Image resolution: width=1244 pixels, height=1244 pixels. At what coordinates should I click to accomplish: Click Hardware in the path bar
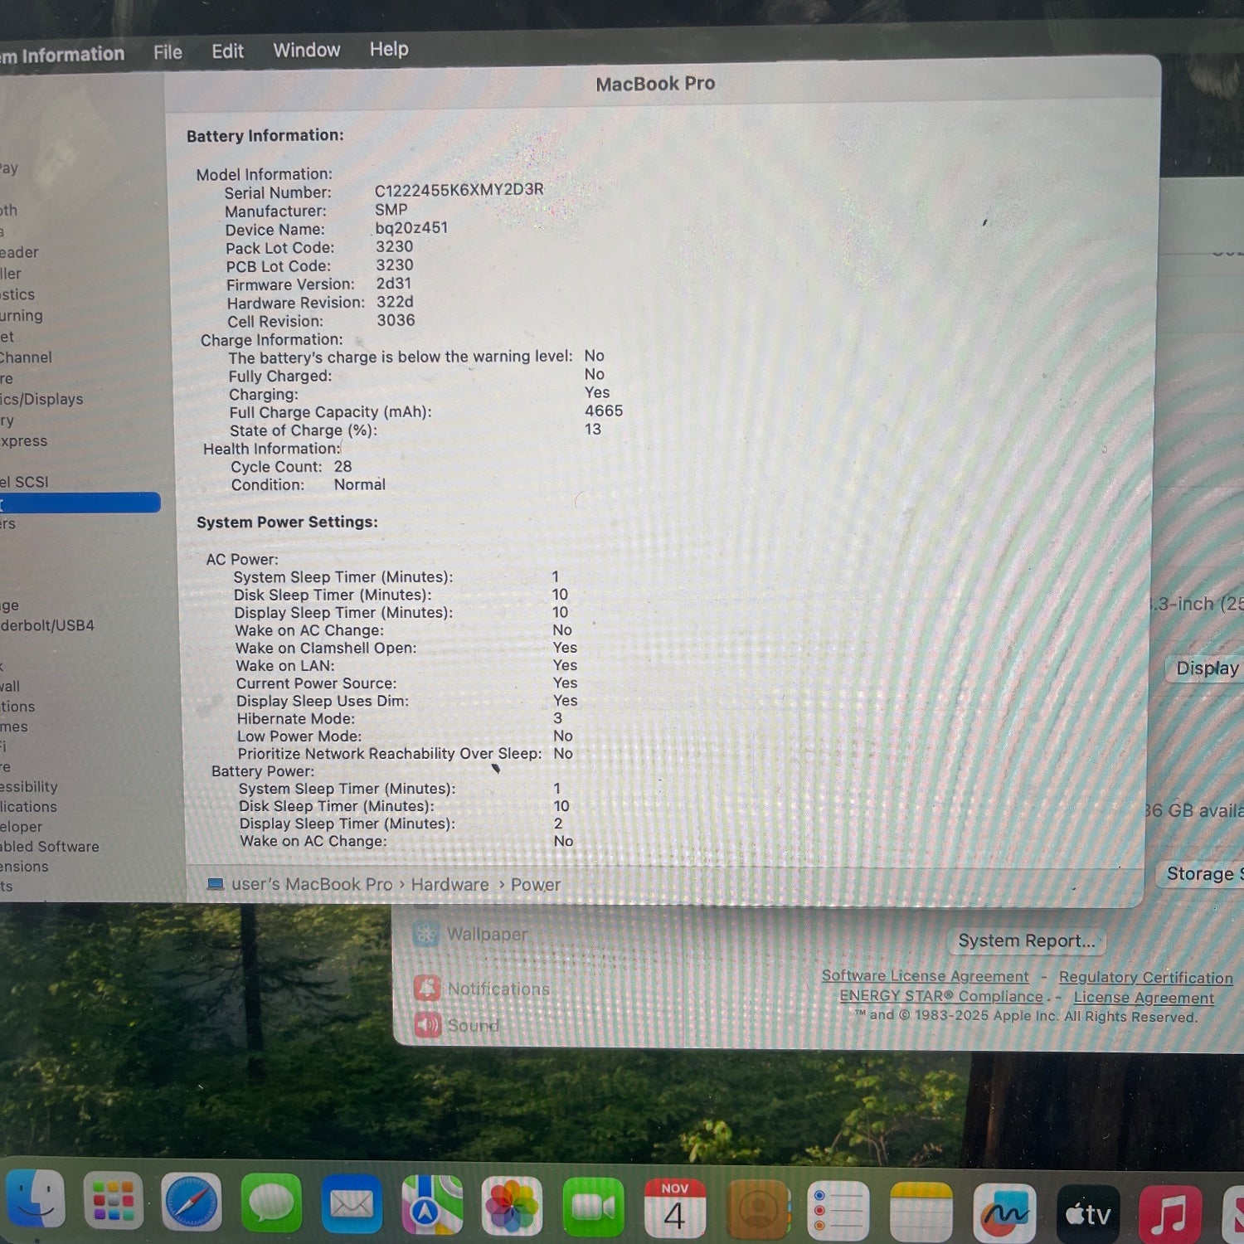tap(449, 885)
